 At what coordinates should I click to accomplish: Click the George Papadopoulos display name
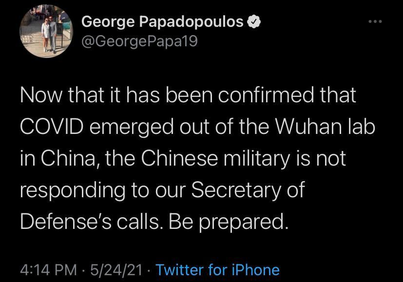tap(162, 22)
